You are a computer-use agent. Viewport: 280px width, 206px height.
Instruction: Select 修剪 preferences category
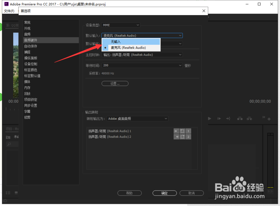point(51,117)
